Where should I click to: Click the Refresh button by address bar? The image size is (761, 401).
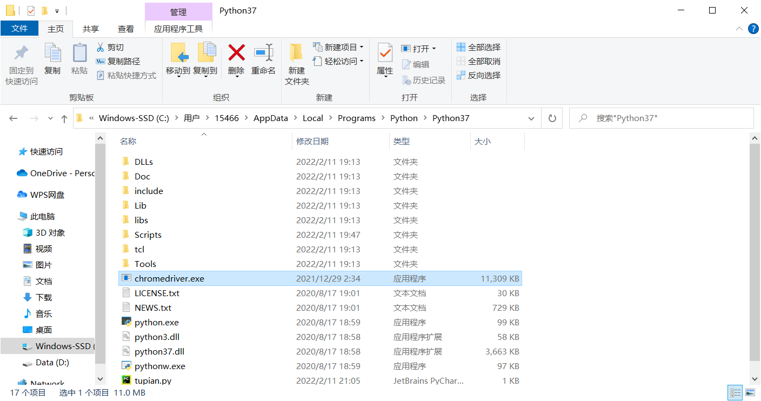click(x=552, y=118)
